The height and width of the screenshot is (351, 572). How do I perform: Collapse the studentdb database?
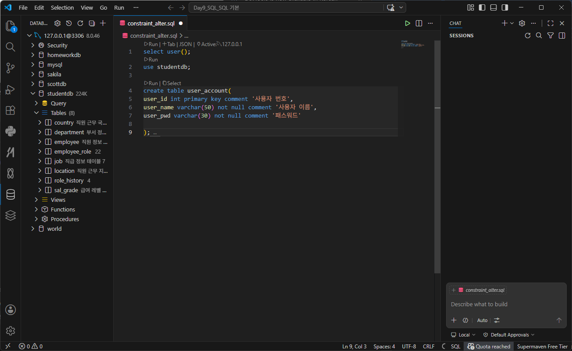(x=33, y=93)
